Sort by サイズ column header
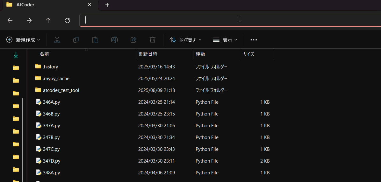This screenshot has height=182, width=381. click(x=249, y=54)
